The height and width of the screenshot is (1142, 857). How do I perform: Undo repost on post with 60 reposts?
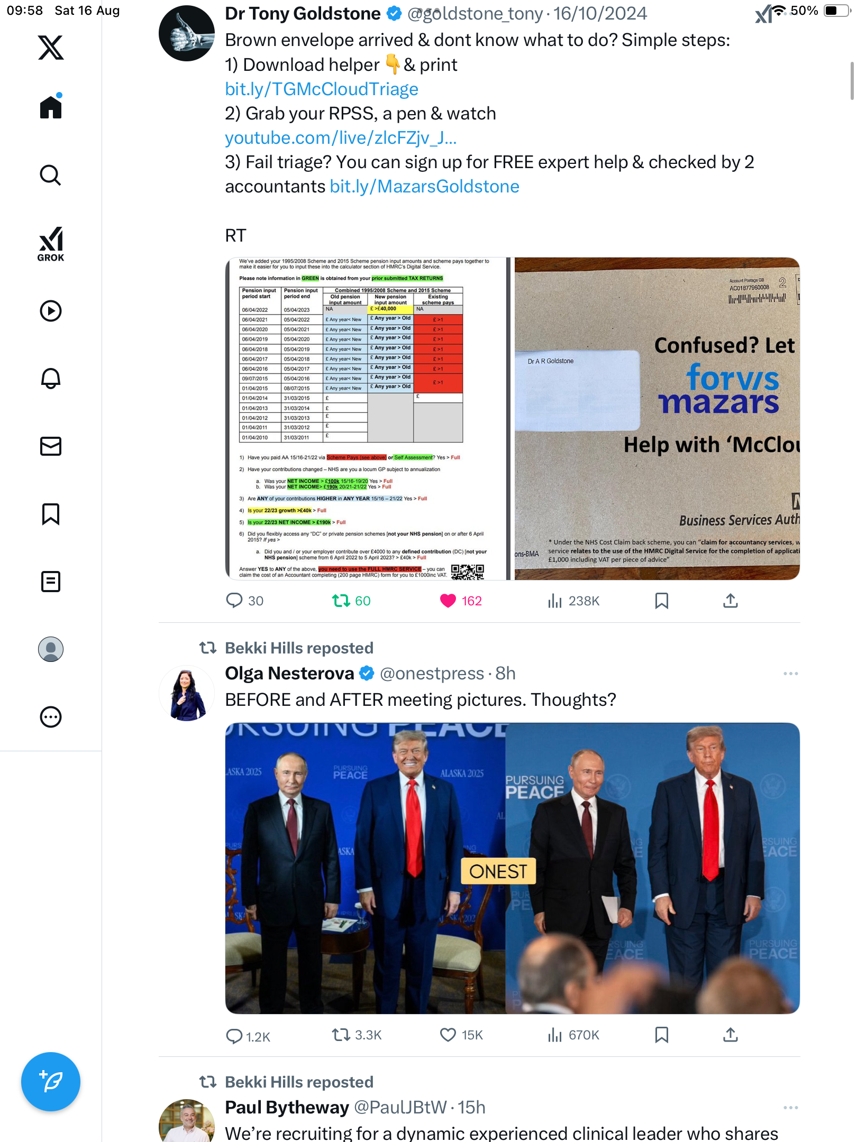click(x=341, y=601)
